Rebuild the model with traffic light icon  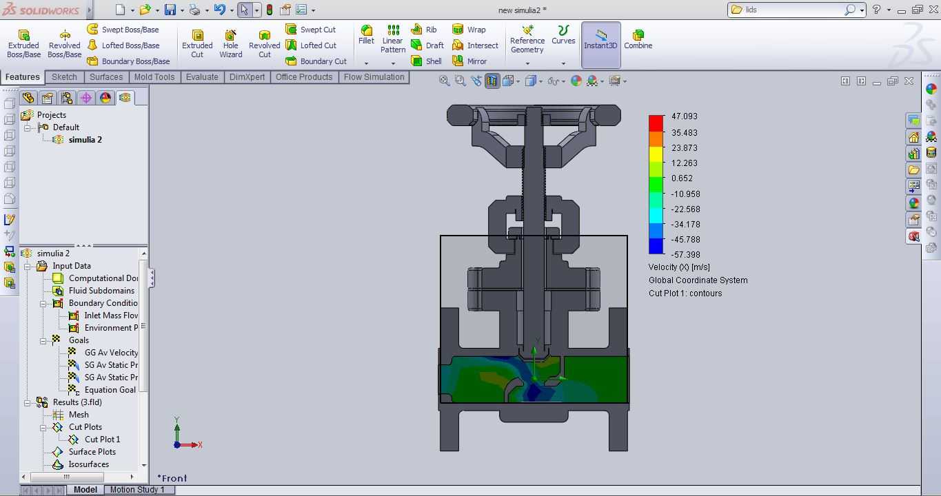tap(269, 10)
